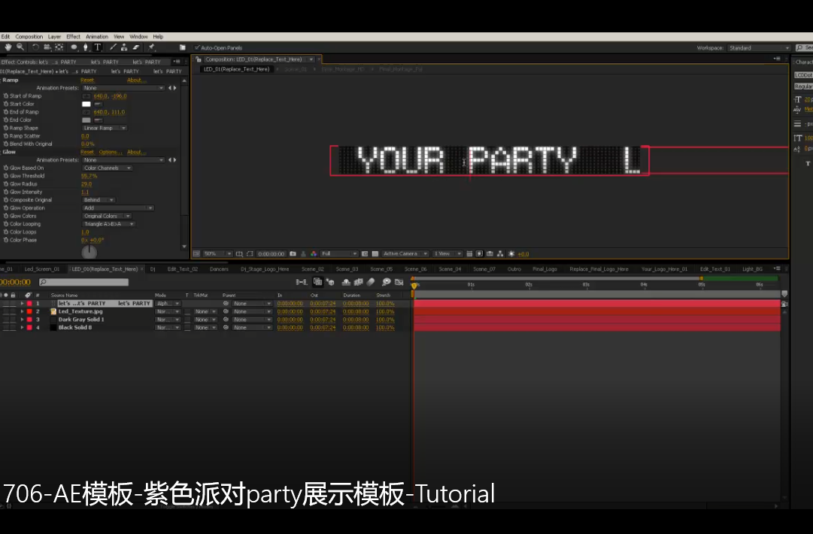The image size is (813, 534).
Task: Toggle stopwatch for Color Phase
Action: (x=6, y=240)
